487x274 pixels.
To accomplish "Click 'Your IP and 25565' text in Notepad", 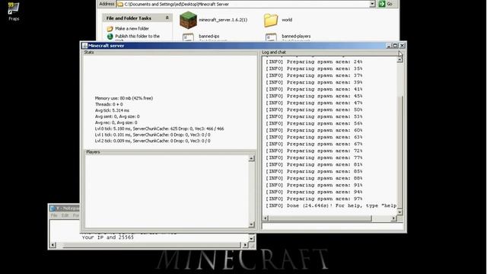I will [x=108, y=237].
